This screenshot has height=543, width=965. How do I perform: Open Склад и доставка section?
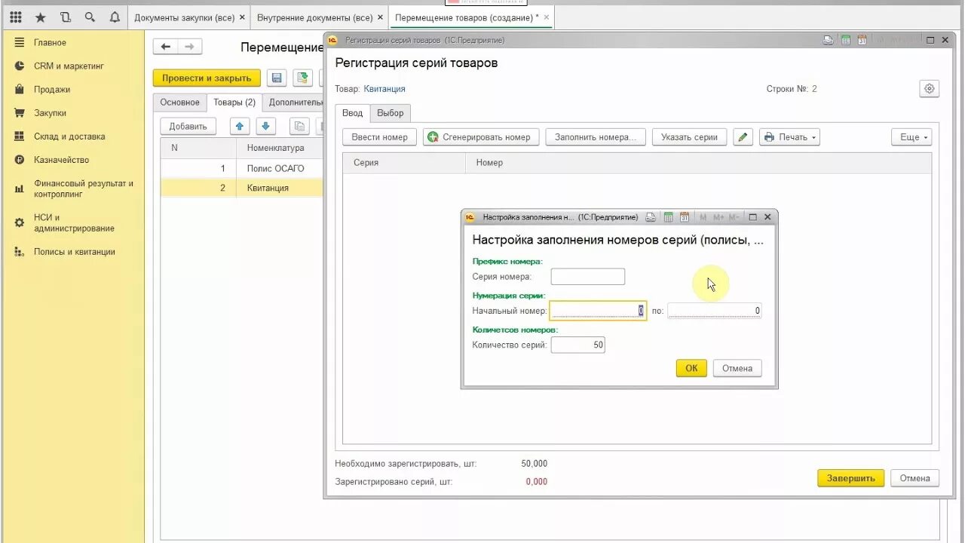pyautogui.click(x=69, y=137)
